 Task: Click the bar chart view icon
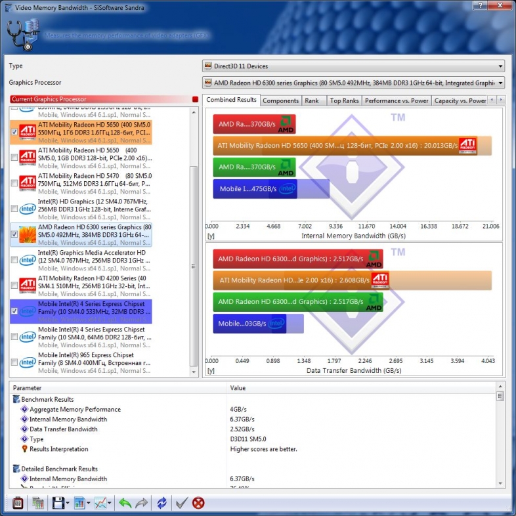[79, 503]
